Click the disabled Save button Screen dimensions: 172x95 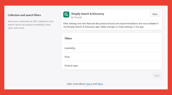pos(157,76)
